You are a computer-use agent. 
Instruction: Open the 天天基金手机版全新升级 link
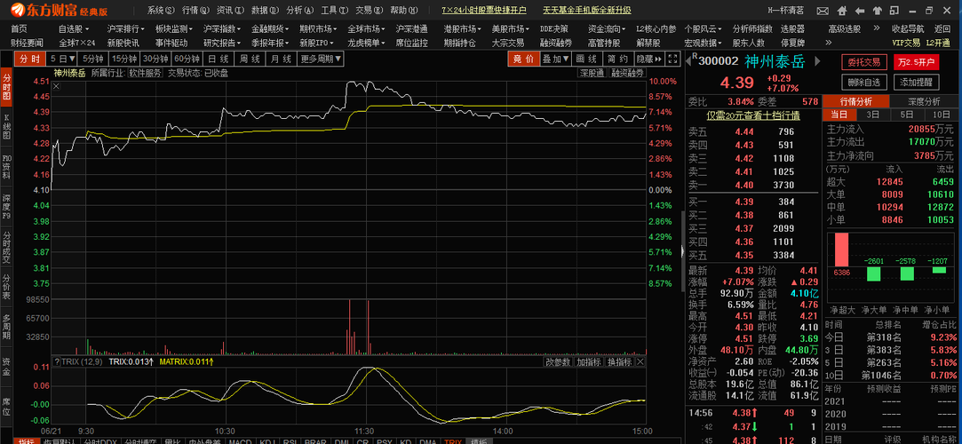[587, 10]
